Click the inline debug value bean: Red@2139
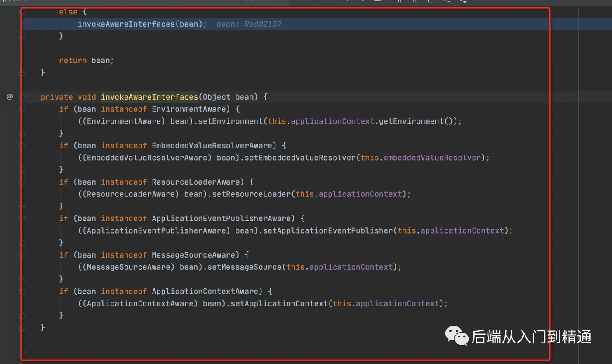The image size is (612, 364). [249, 24]
